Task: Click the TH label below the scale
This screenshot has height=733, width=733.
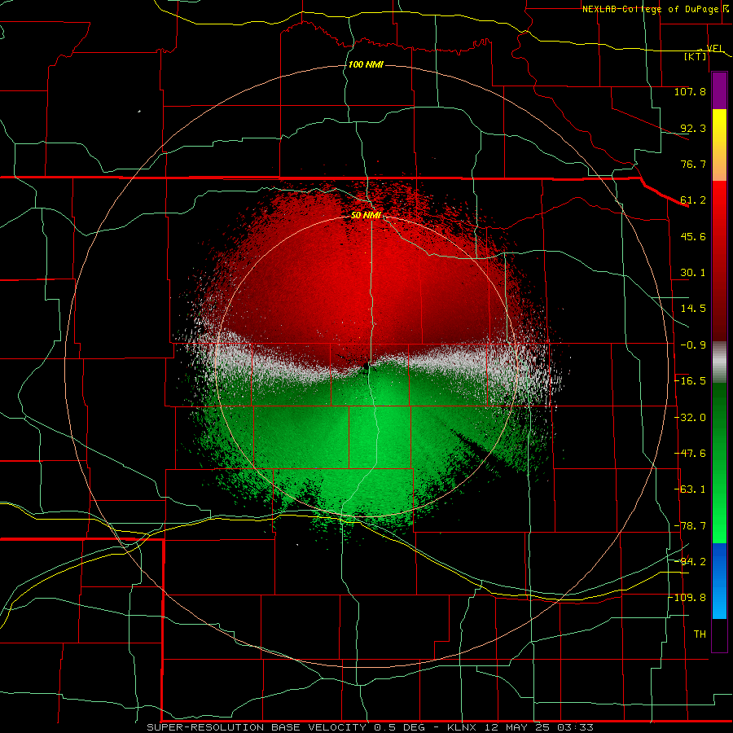Action: [x=700, y=634]
